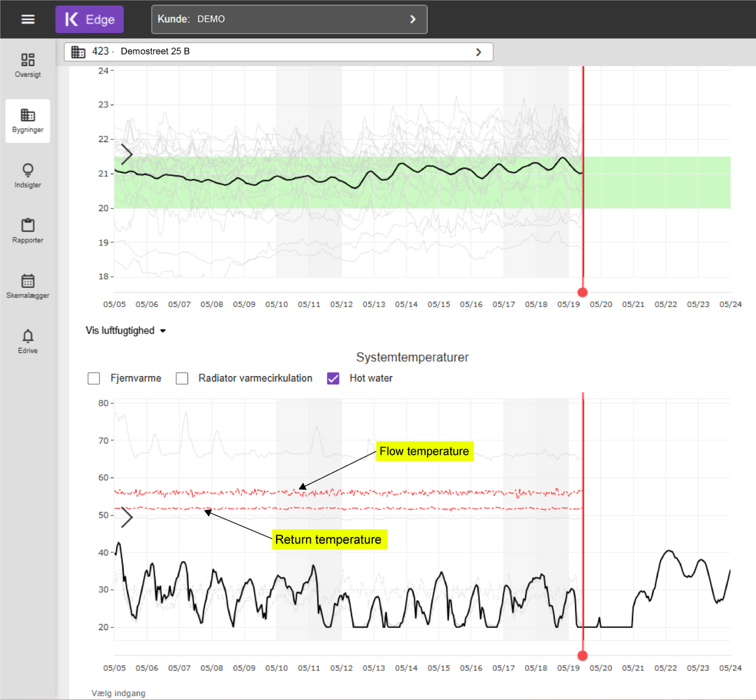Click the red slider handle on upper timeline
The image size is (756, 700).
pyautogui.click(x=582, y=292)
